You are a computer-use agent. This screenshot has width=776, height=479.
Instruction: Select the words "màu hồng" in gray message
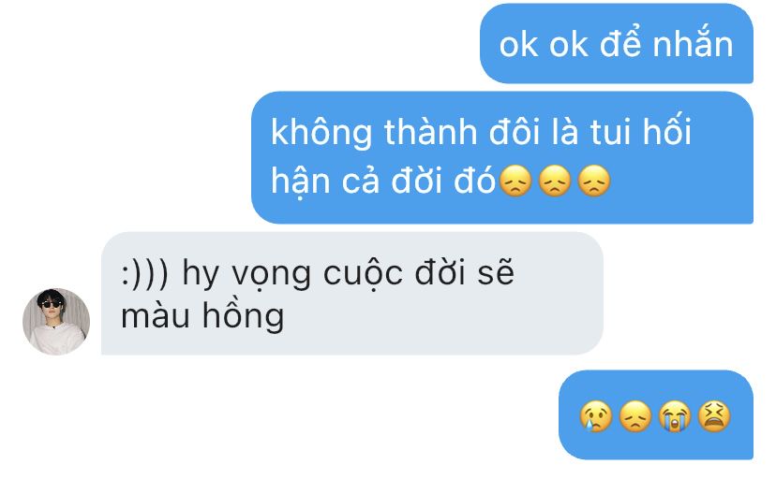pyautogui.click(x=202, y=316)
